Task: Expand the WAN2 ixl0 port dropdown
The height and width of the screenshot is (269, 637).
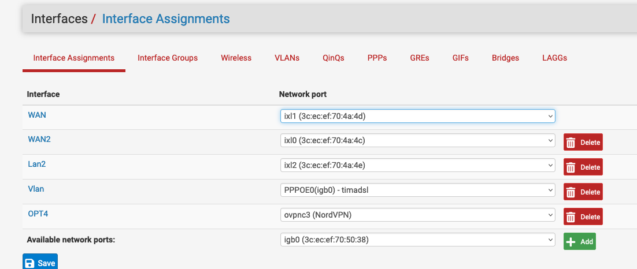Action: pyautogui.click(x=417, y=141)
